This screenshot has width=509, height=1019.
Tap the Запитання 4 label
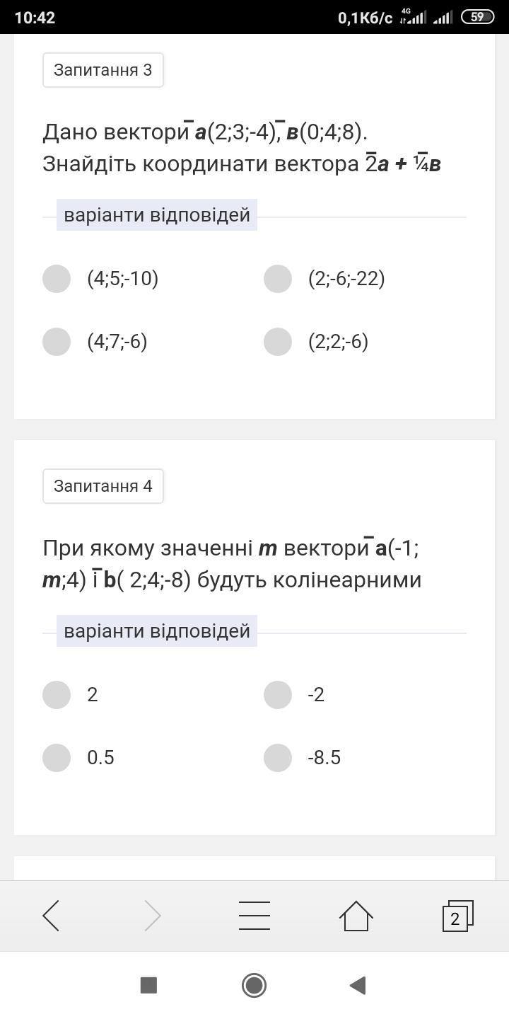(103, 486)
